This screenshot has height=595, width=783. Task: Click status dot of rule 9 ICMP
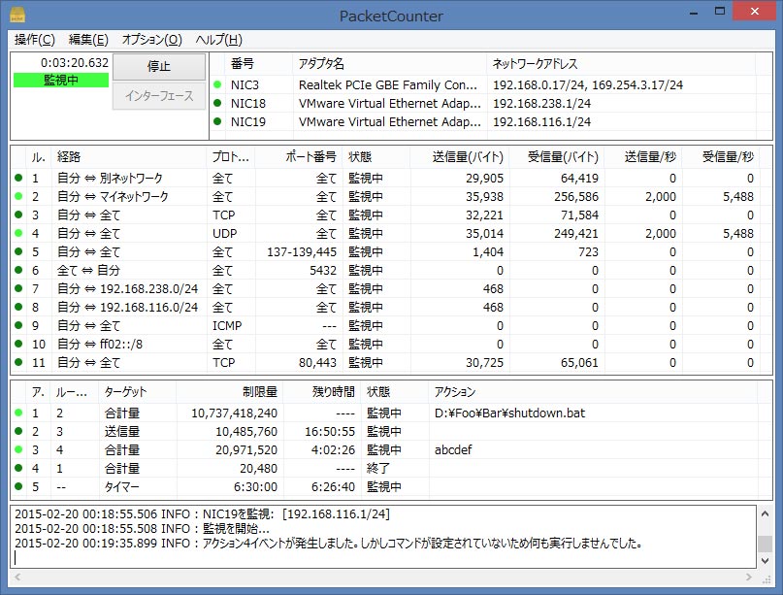18,325
